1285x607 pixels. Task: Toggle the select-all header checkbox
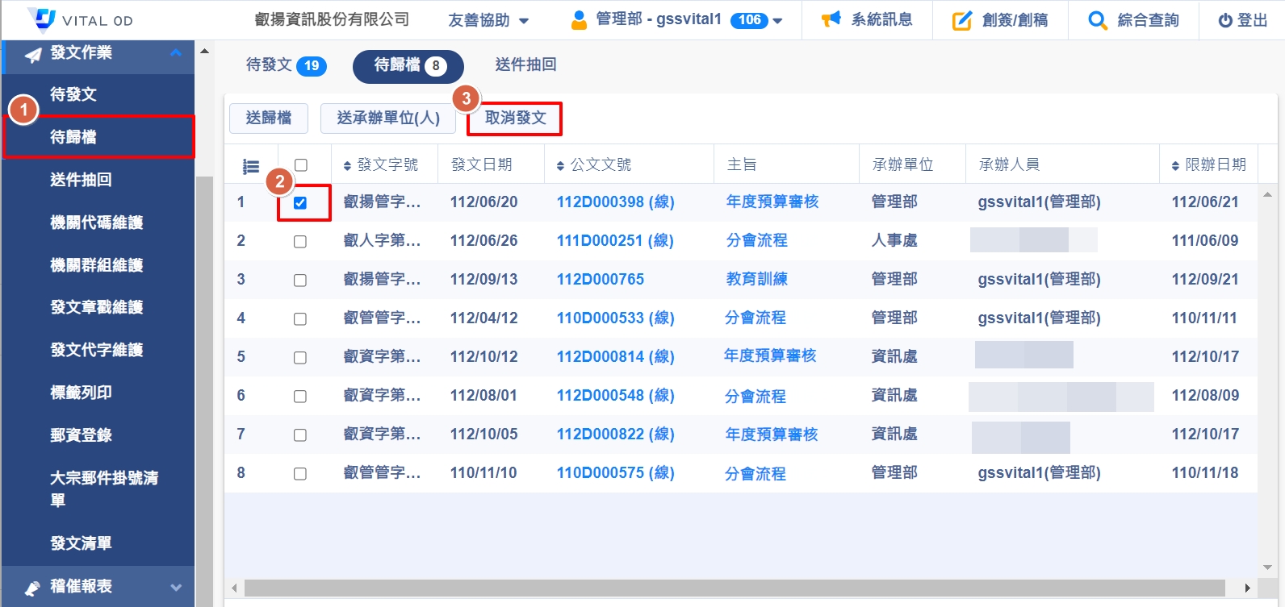click(x=301, y=165)
